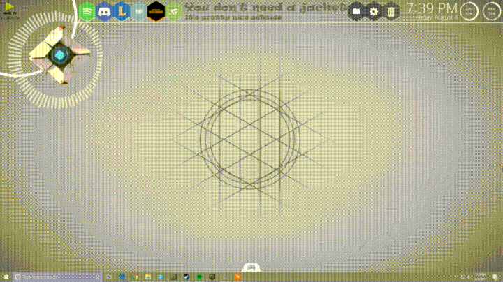The height and width of the screenshot is (282, 503).
Task: Open Steam from the taskbar
Action: tap(186, 277)
